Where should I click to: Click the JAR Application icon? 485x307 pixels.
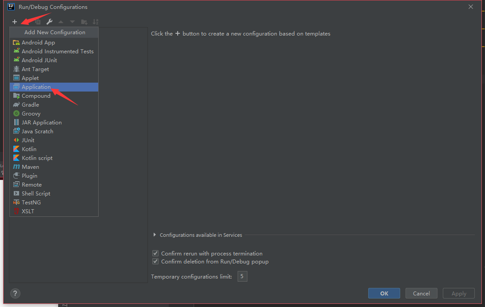coord(16,122)
